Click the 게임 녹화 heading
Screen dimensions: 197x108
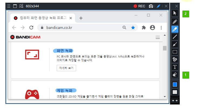(x=64, y=90)
